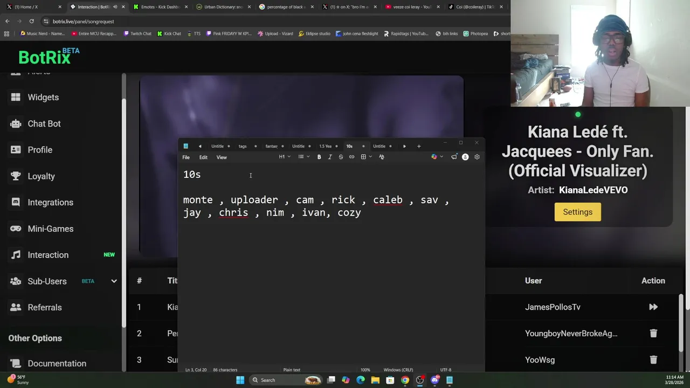Open heading style H1 dropdown
The width and height of the screenshot is (690, 388).
(285, 157)
